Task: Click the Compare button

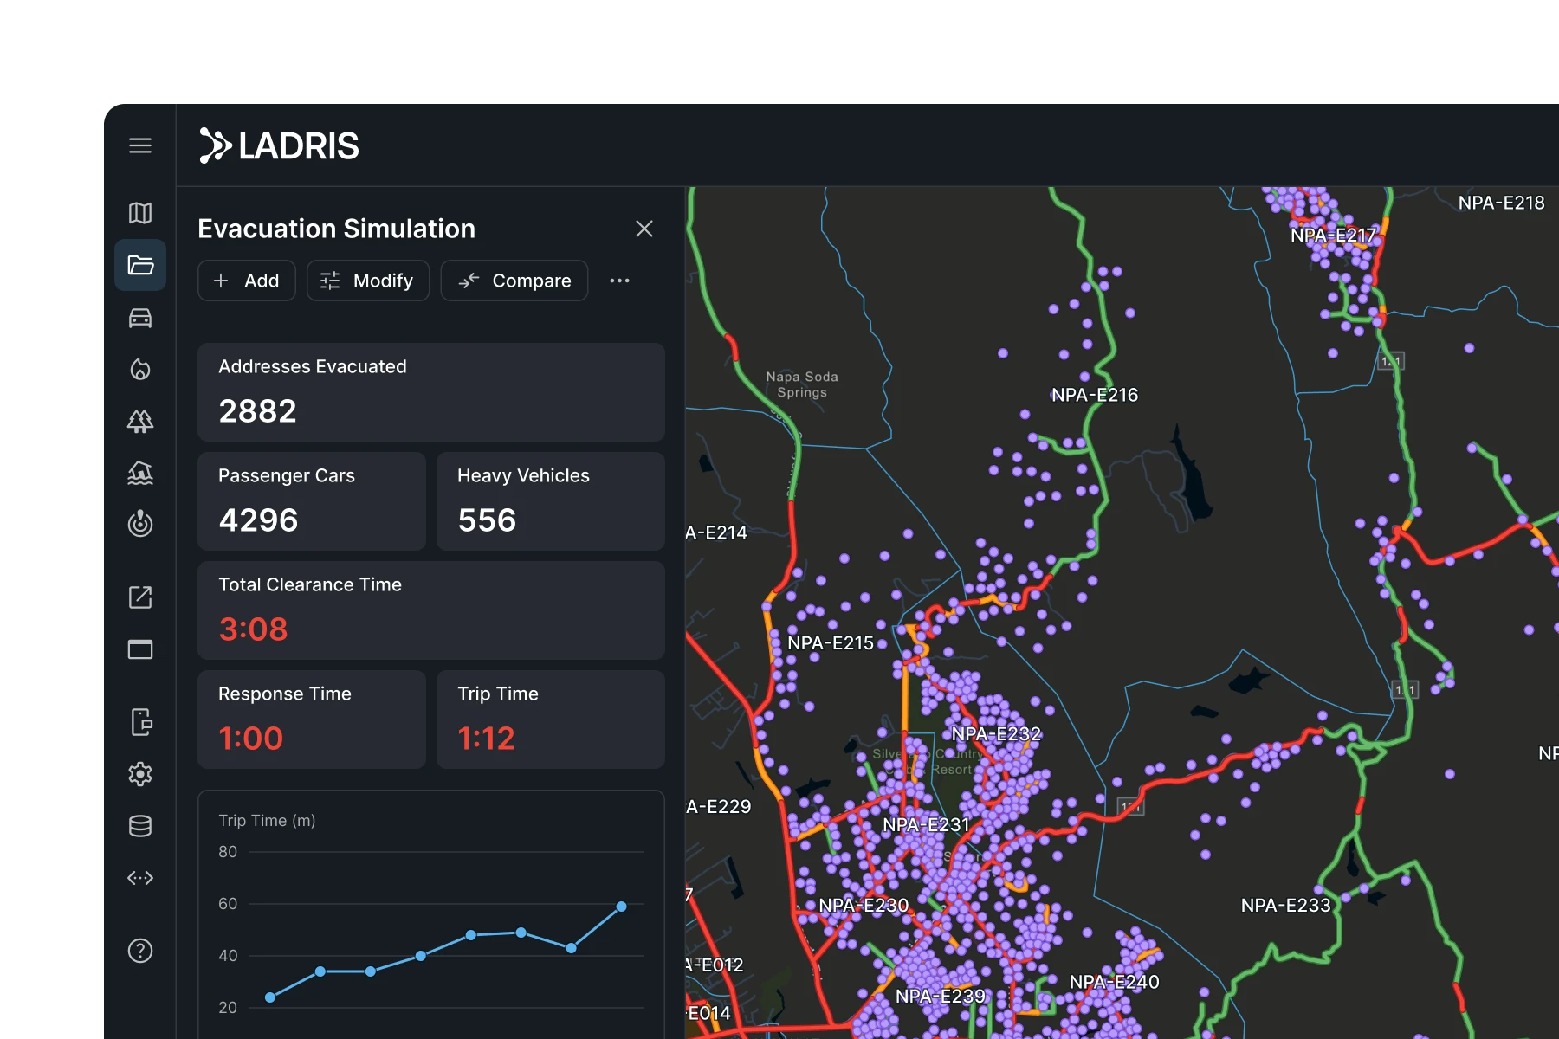Action: [514, 280]
